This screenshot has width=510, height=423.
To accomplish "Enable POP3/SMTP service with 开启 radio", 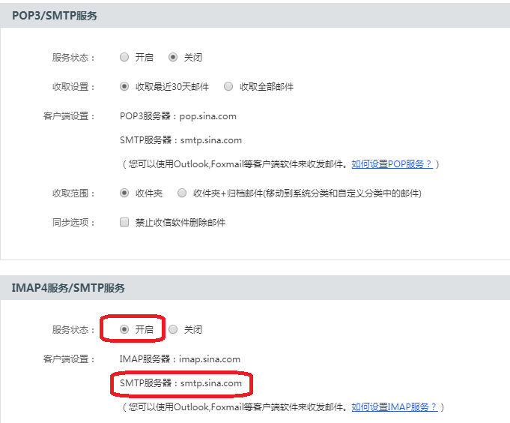I will tap(124, 57).
